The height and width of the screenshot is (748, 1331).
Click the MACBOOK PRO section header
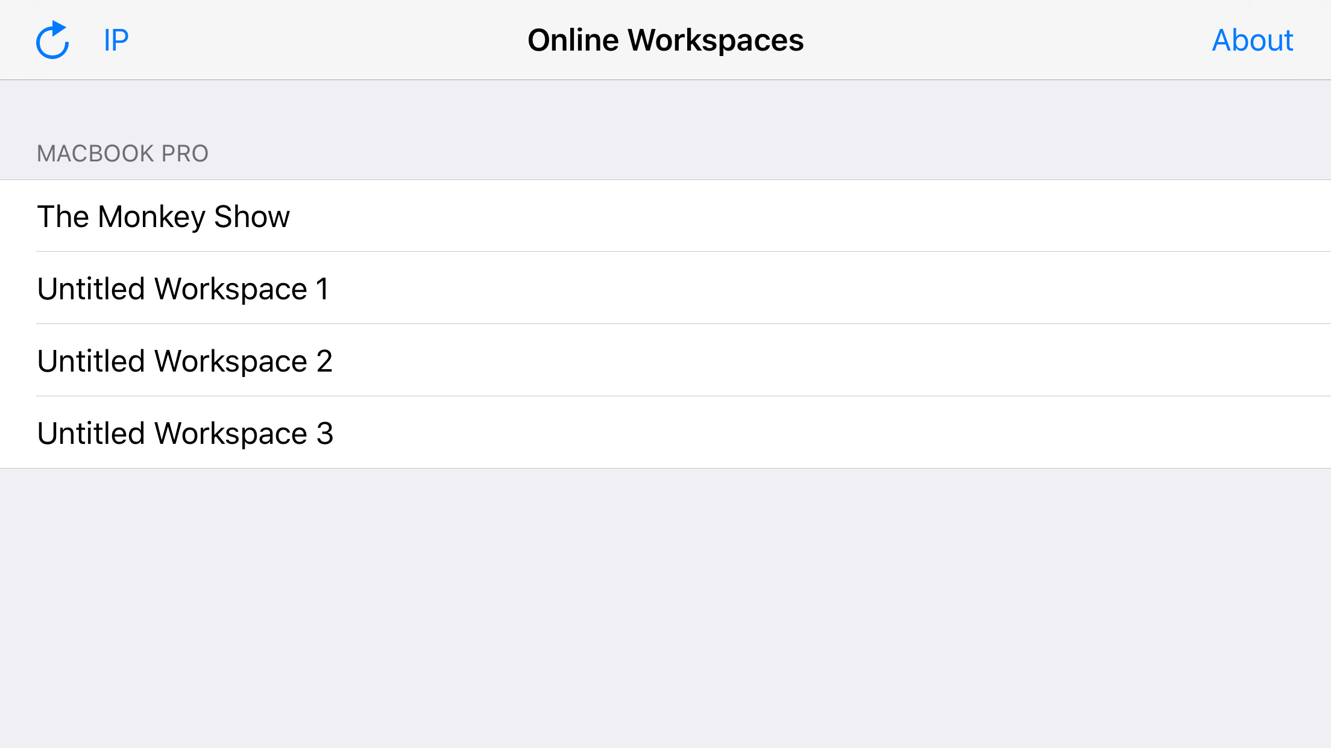point(122,154)
